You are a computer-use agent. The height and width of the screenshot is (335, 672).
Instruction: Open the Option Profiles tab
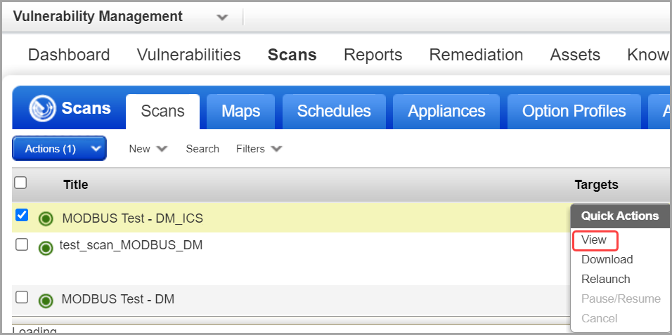(574, 111)
